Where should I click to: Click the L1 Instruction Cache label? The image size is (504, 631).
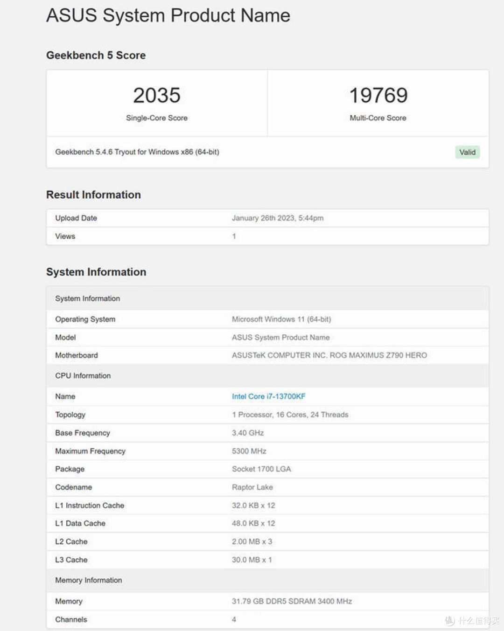(90, 506)
